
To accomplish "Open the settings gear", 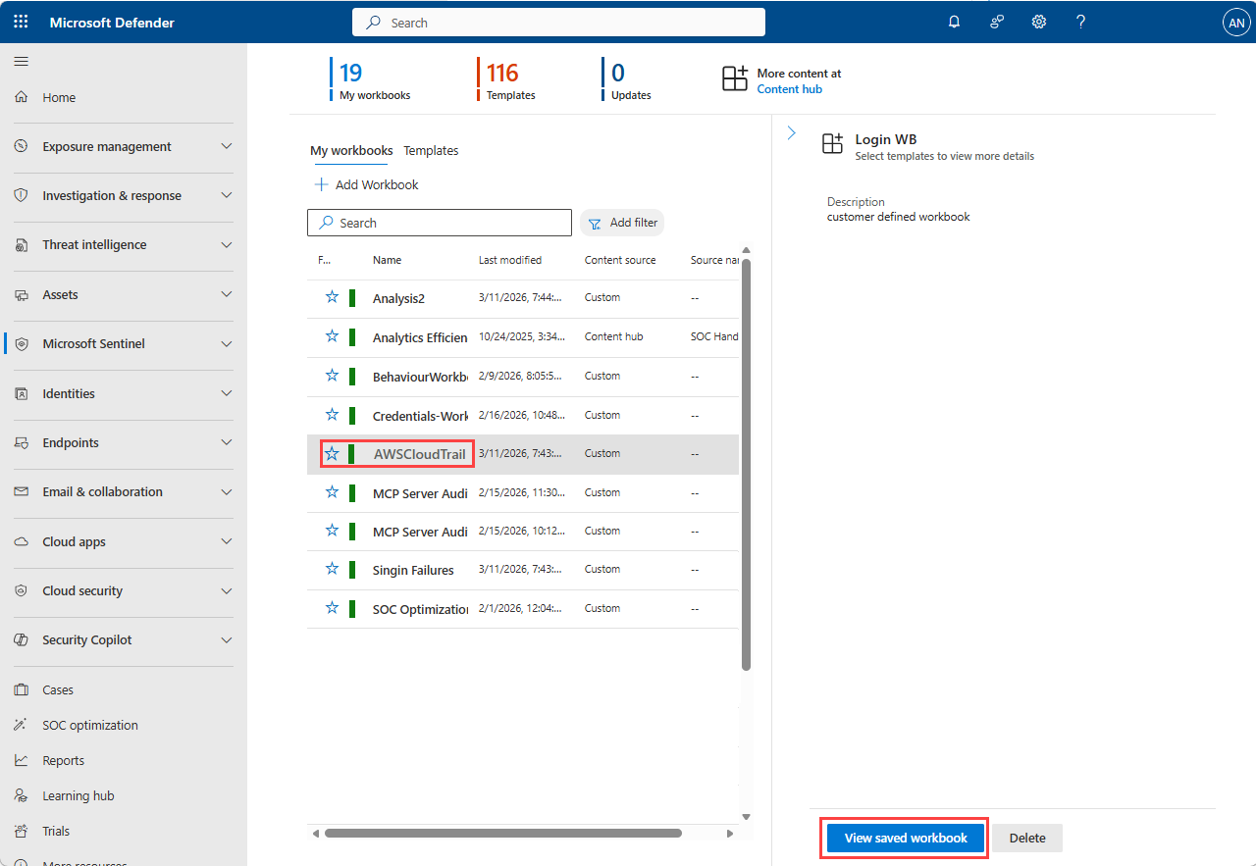I will (1039, 22).
